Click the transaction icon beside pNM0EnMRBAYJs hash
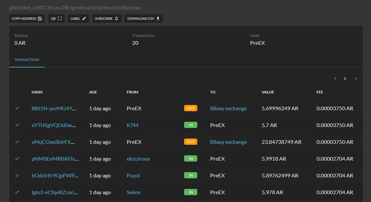The image size is (371, 202). tap(17, 159)
